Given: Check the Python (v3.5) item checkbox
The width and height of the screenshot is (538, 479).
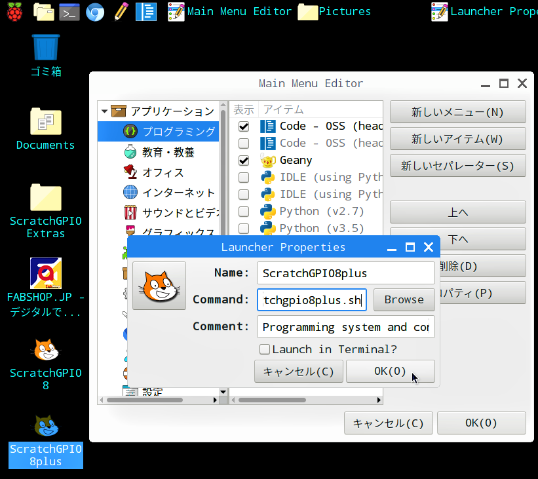Looking at the screenshot, I should (x=244, y=228).
